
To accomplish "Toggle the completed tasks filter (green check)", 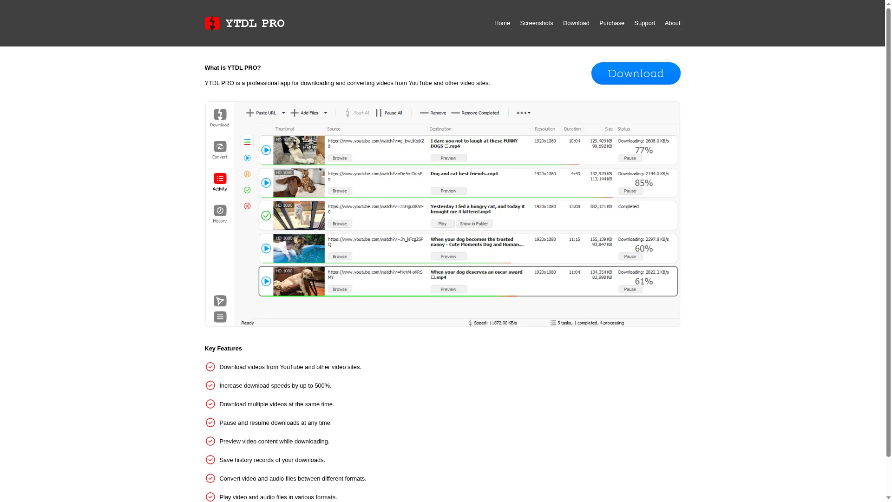I will point(247,190).
